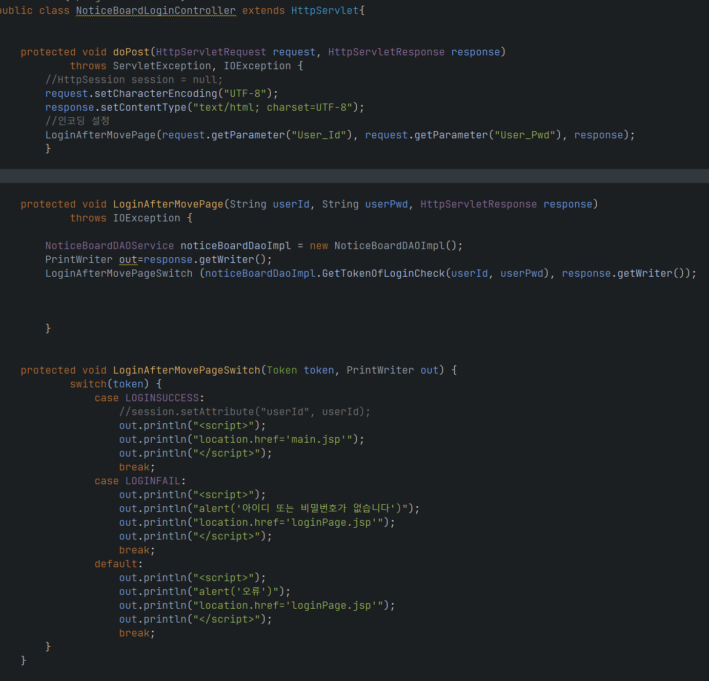The height and width of the screenshot is (681, 709).
Task: Click the NoticeBoardLoginController class name
Action: point(156,10)
